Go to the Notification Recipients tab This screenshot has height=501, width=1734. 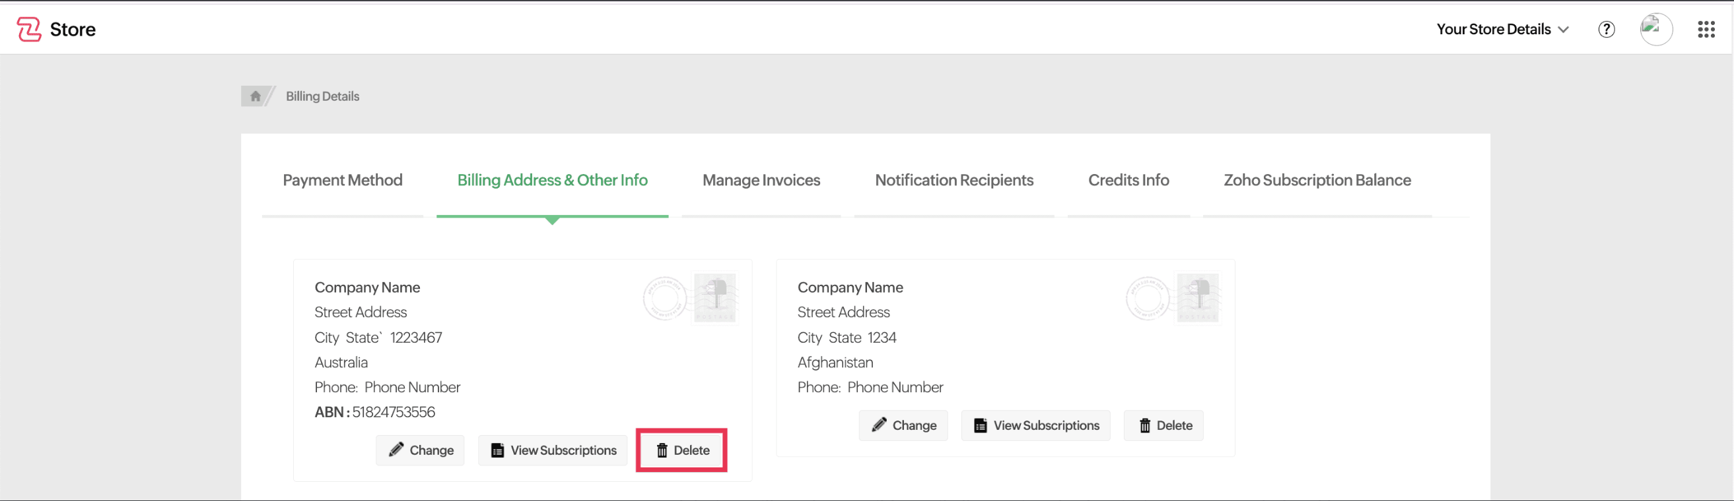(x=953, y=180)
